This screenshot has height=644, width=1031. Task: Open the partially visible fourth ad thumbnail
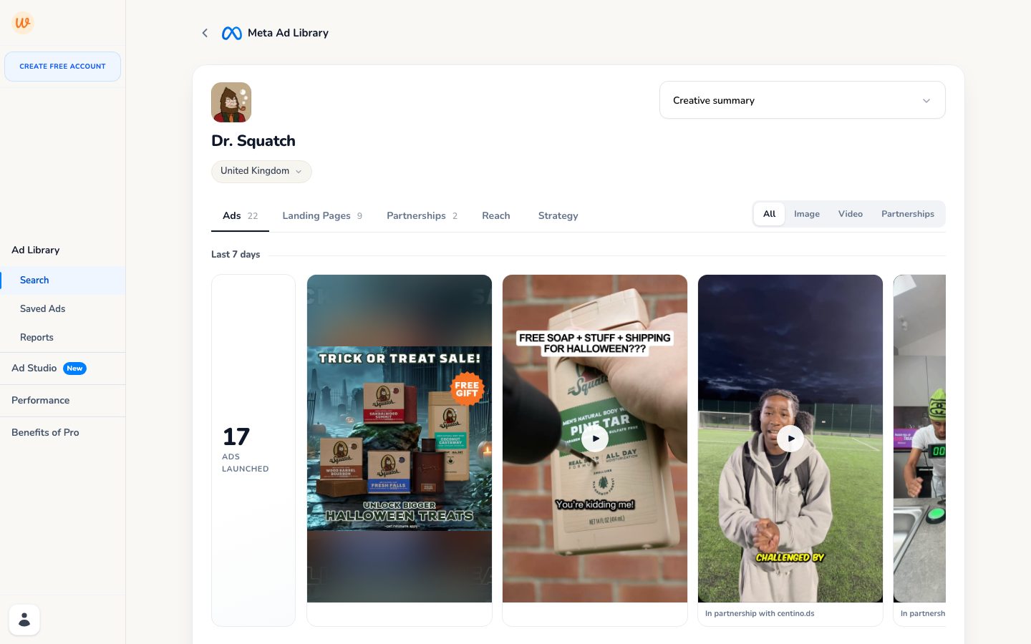[919, 439]
